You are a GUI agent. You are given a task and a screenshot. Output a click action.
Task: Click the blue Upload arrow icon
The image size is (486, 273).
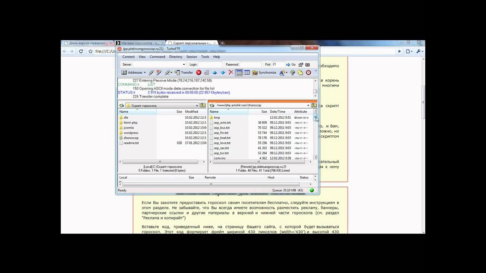click(215, 72)
